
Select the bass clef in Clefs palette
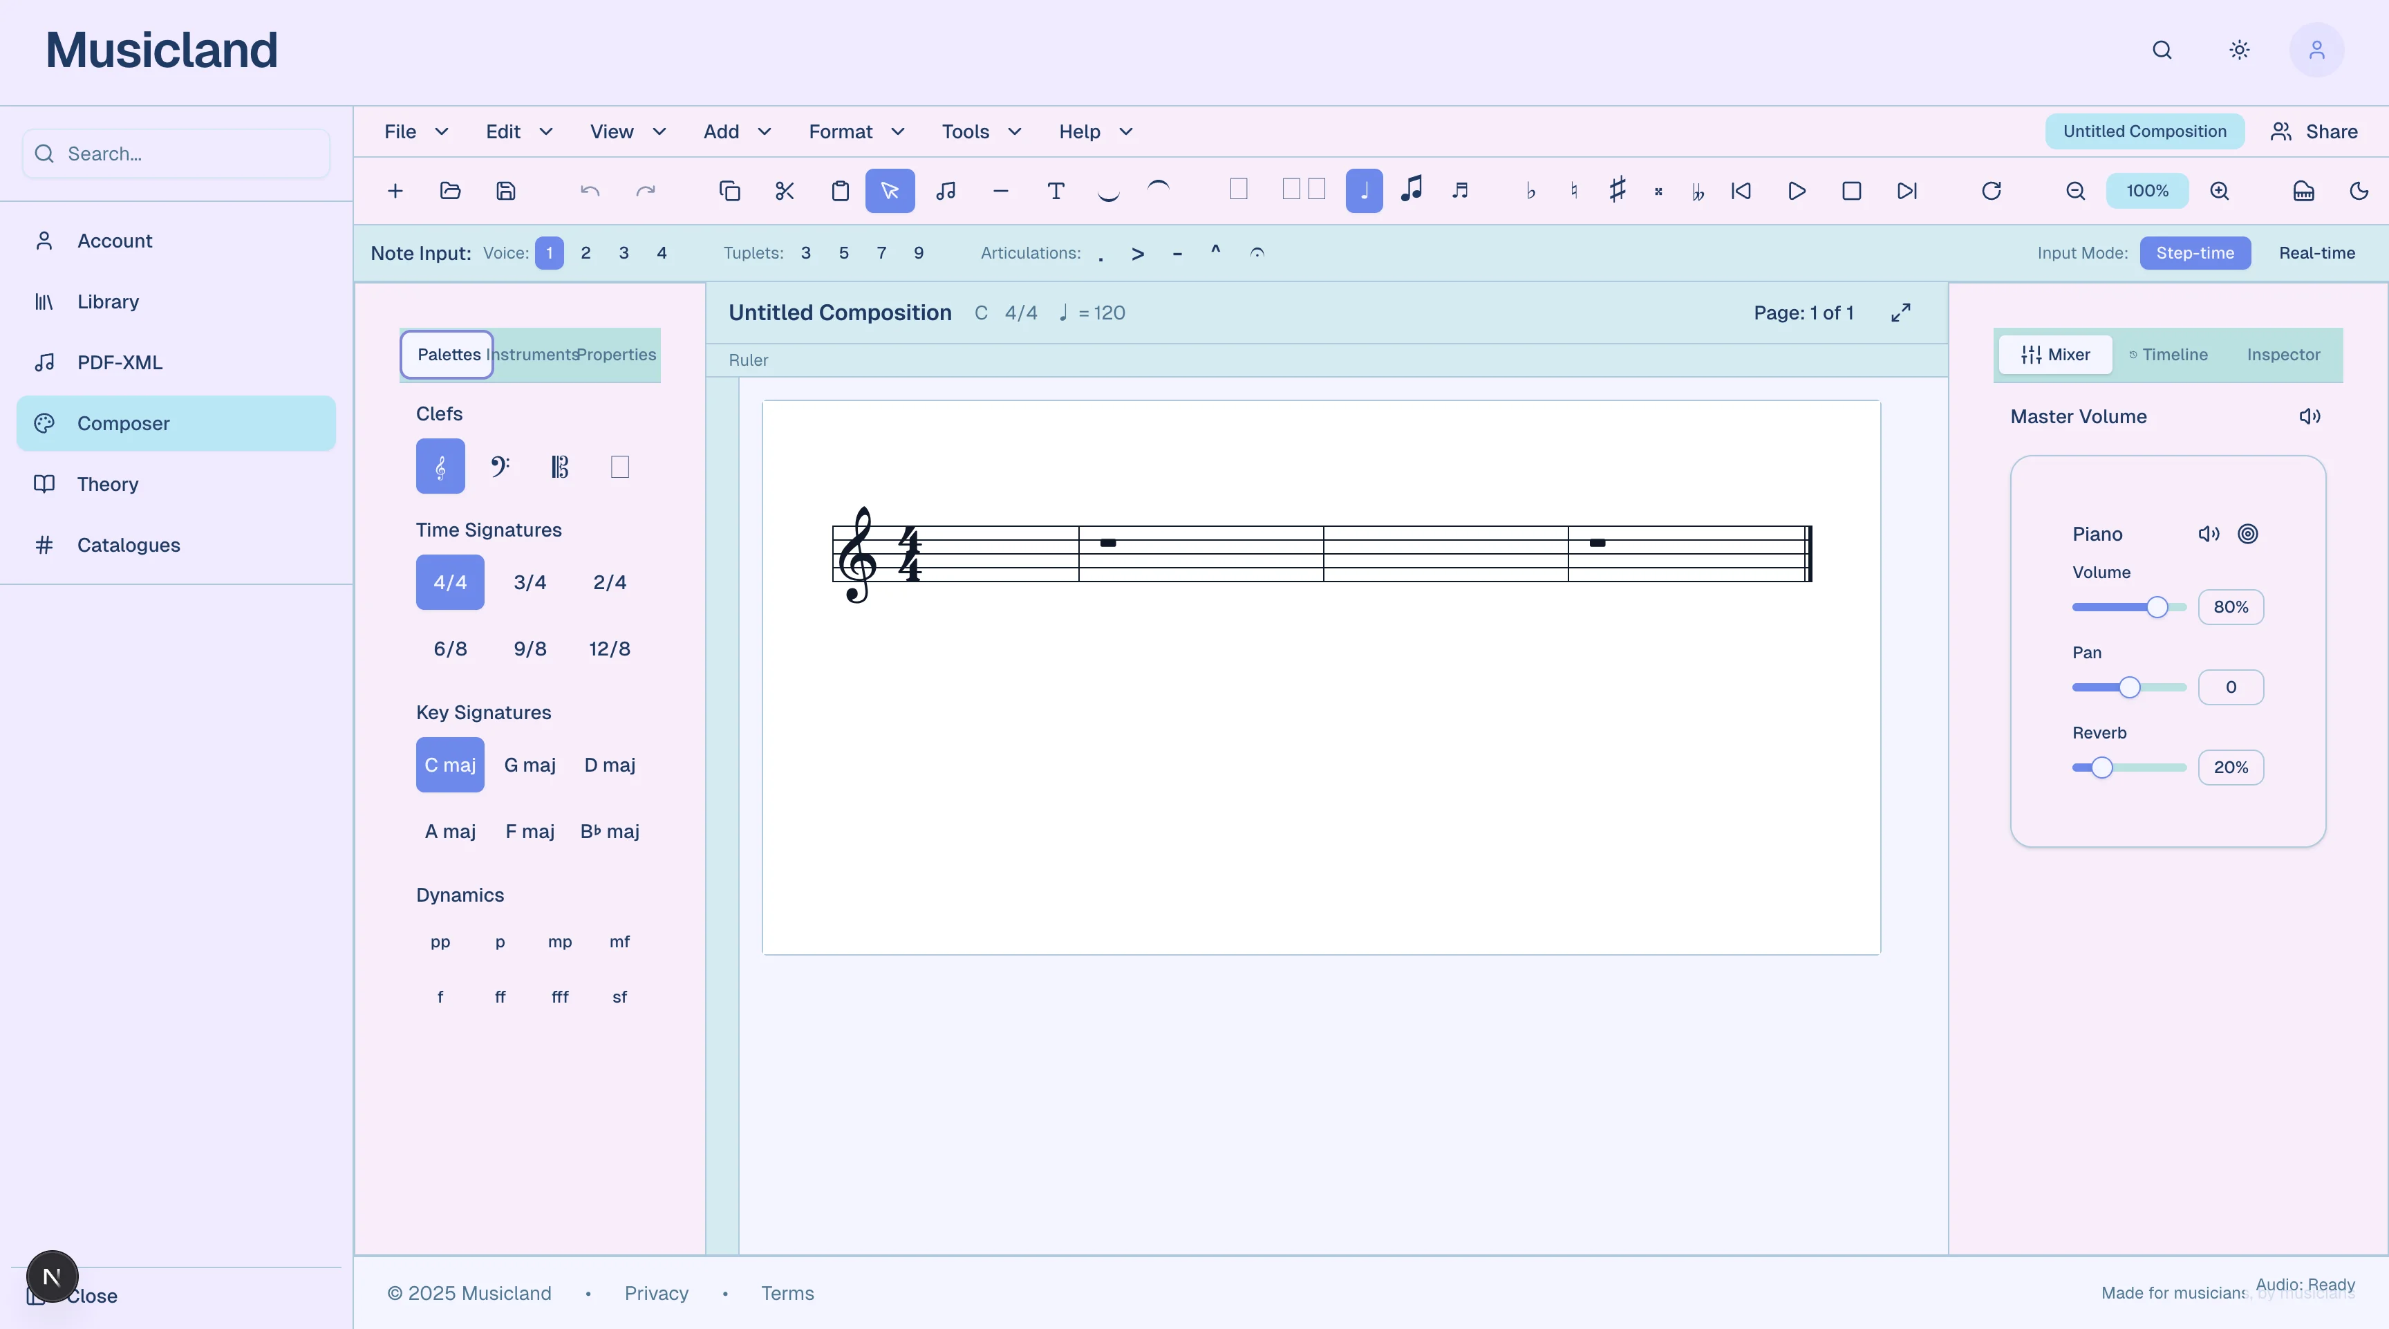tap(500, 465)
